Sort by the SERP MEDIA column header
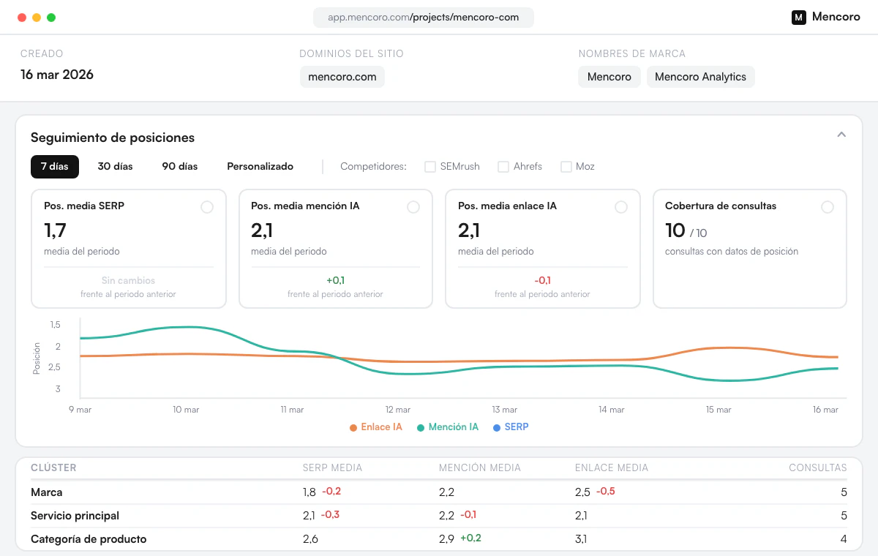Screen dimensions: 878x556 332,468
